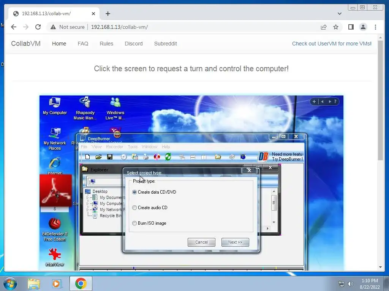Open the Tools menu in DeepBurner
389x291 pixels.
click(x=133, y=147)
